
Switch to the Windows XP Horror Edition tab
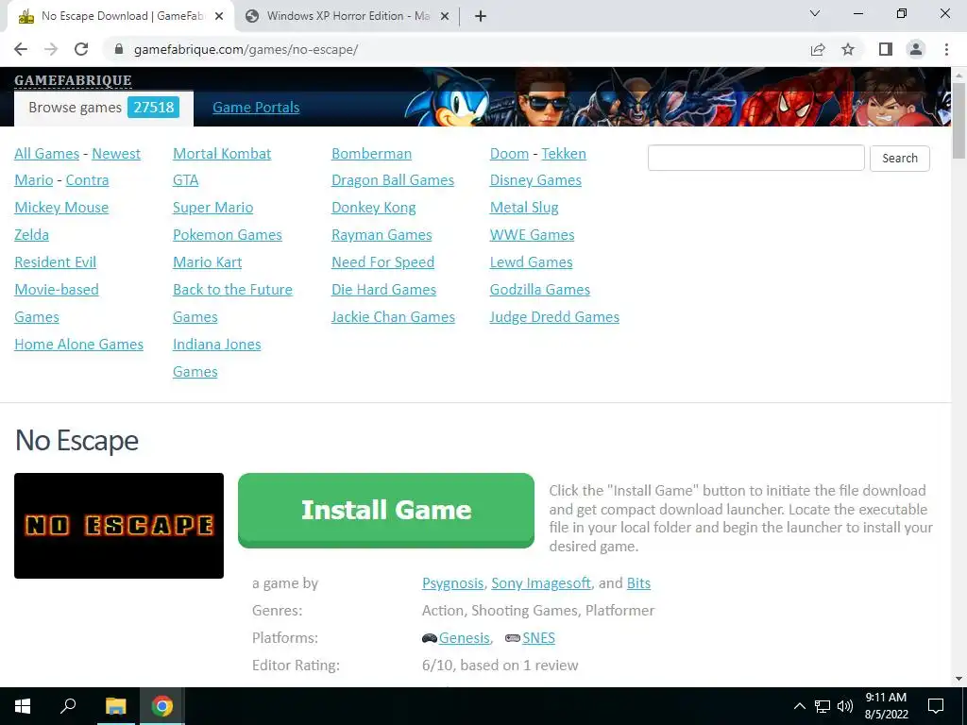click(348, 16)
